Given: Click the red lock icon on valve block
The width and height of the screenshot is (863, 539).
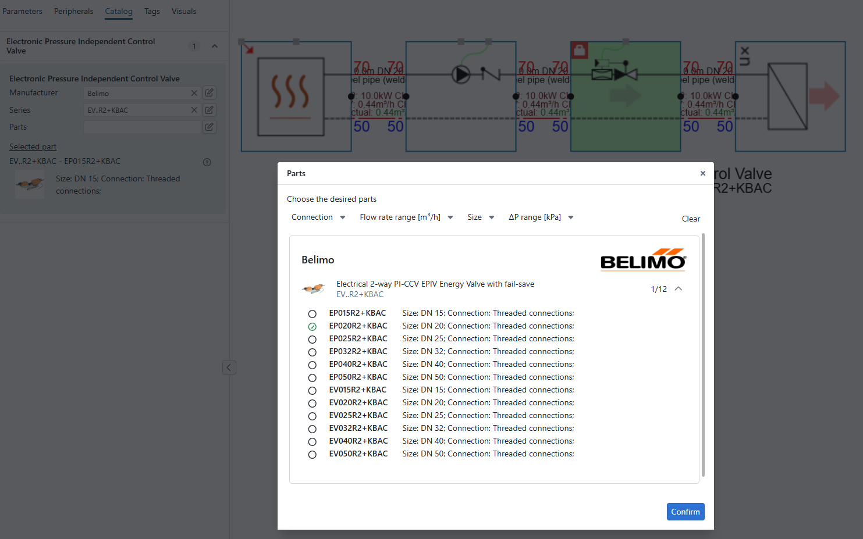Looking at the screenshot, I should (580, 50).
